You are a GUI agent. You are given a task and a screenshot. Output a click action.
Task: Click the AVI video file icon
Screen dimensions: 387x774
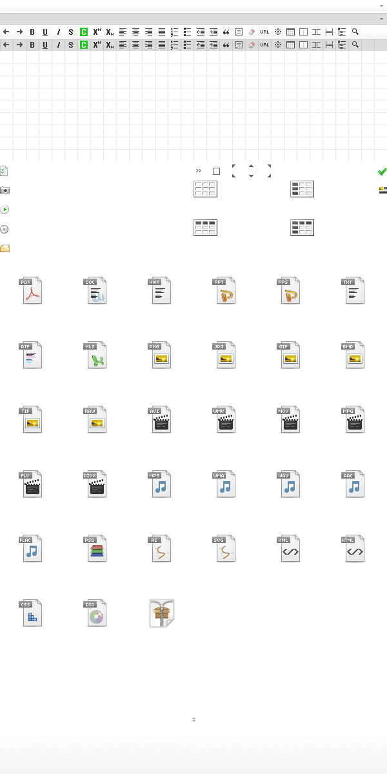(x=160, y=420)
